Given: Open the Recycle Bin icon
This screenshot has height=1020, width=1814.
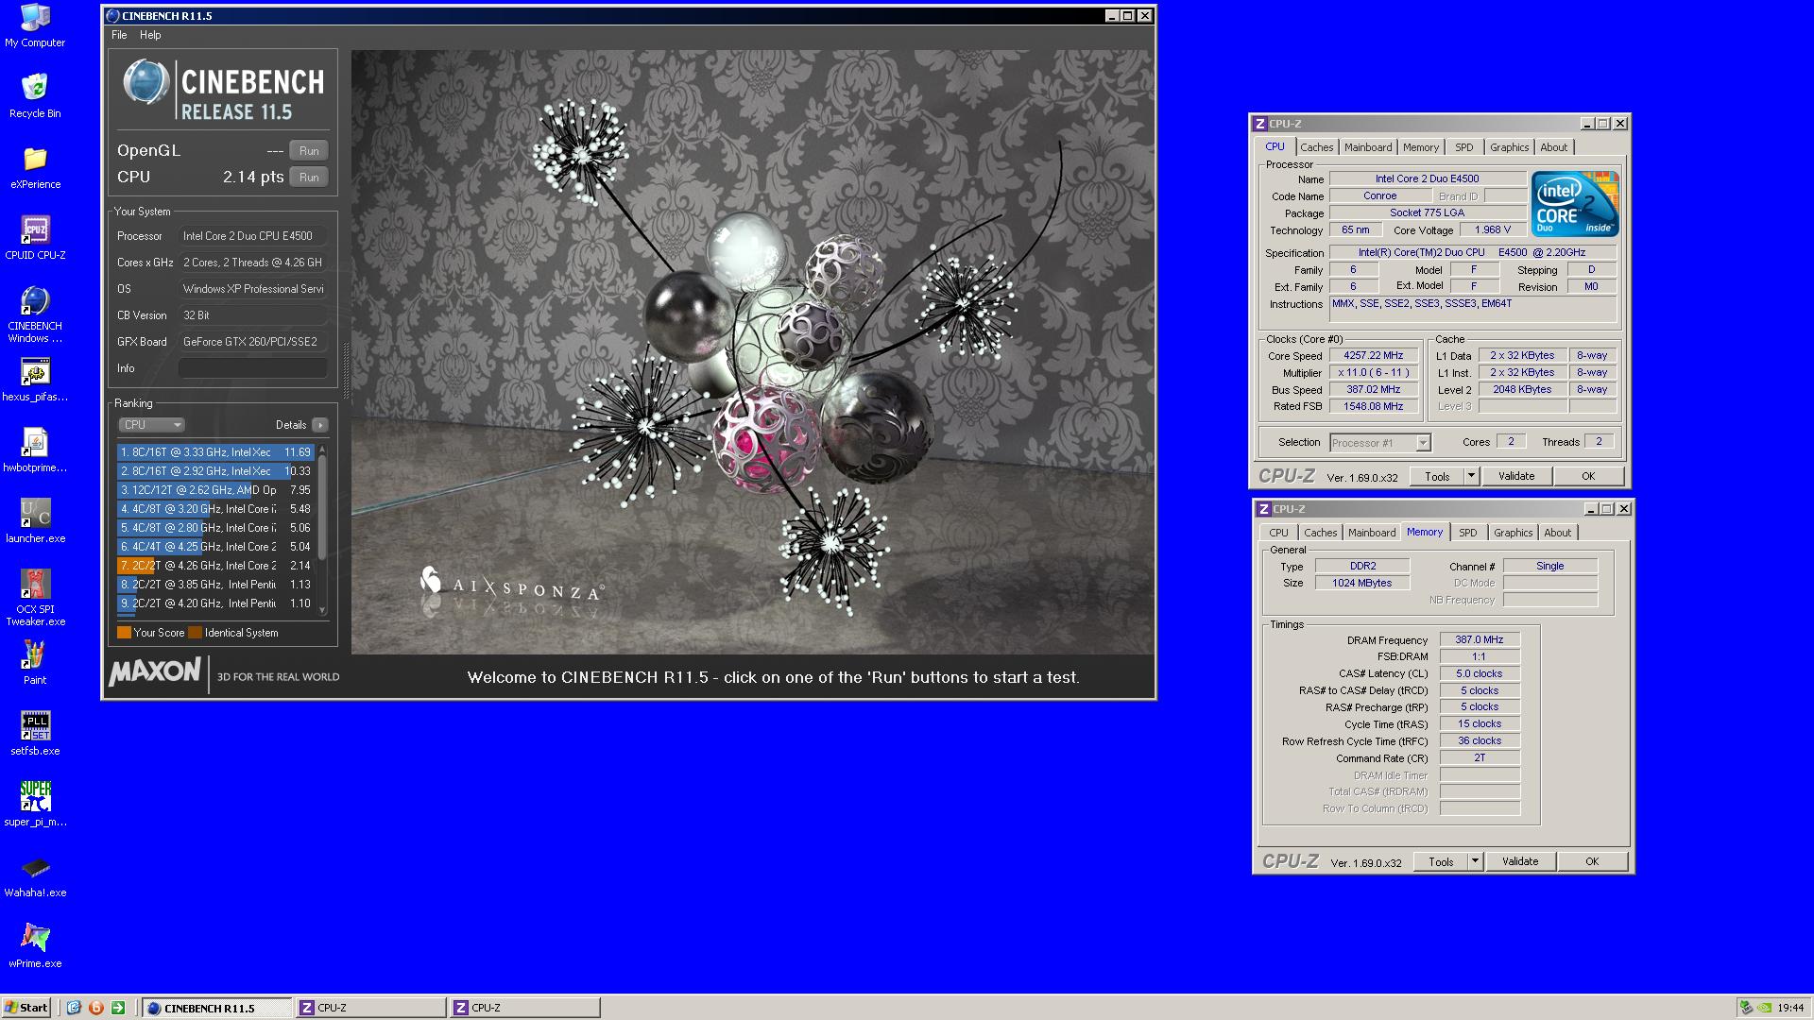Looking at the screenshot, I should pos(35,96).
